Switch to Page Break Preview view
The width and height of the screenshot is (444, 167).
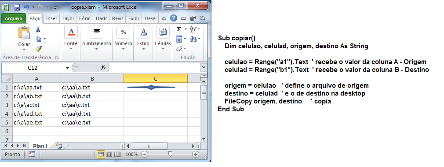[x=117, y=154]
